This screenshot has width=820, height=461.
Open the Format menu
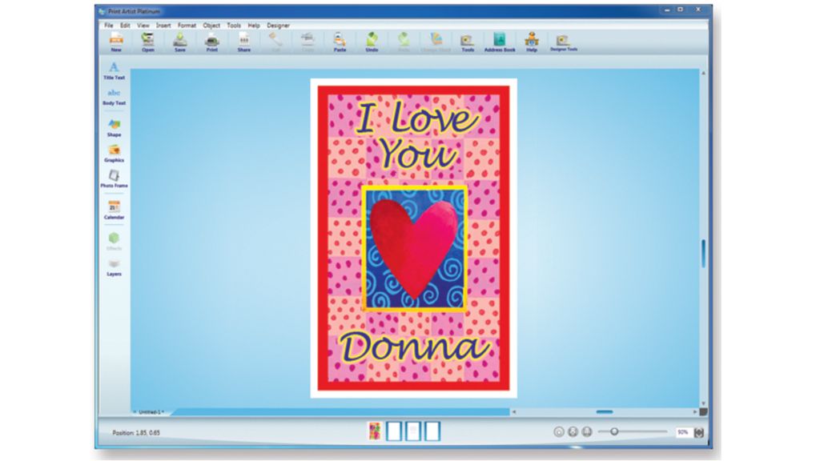tap(186, 25)
